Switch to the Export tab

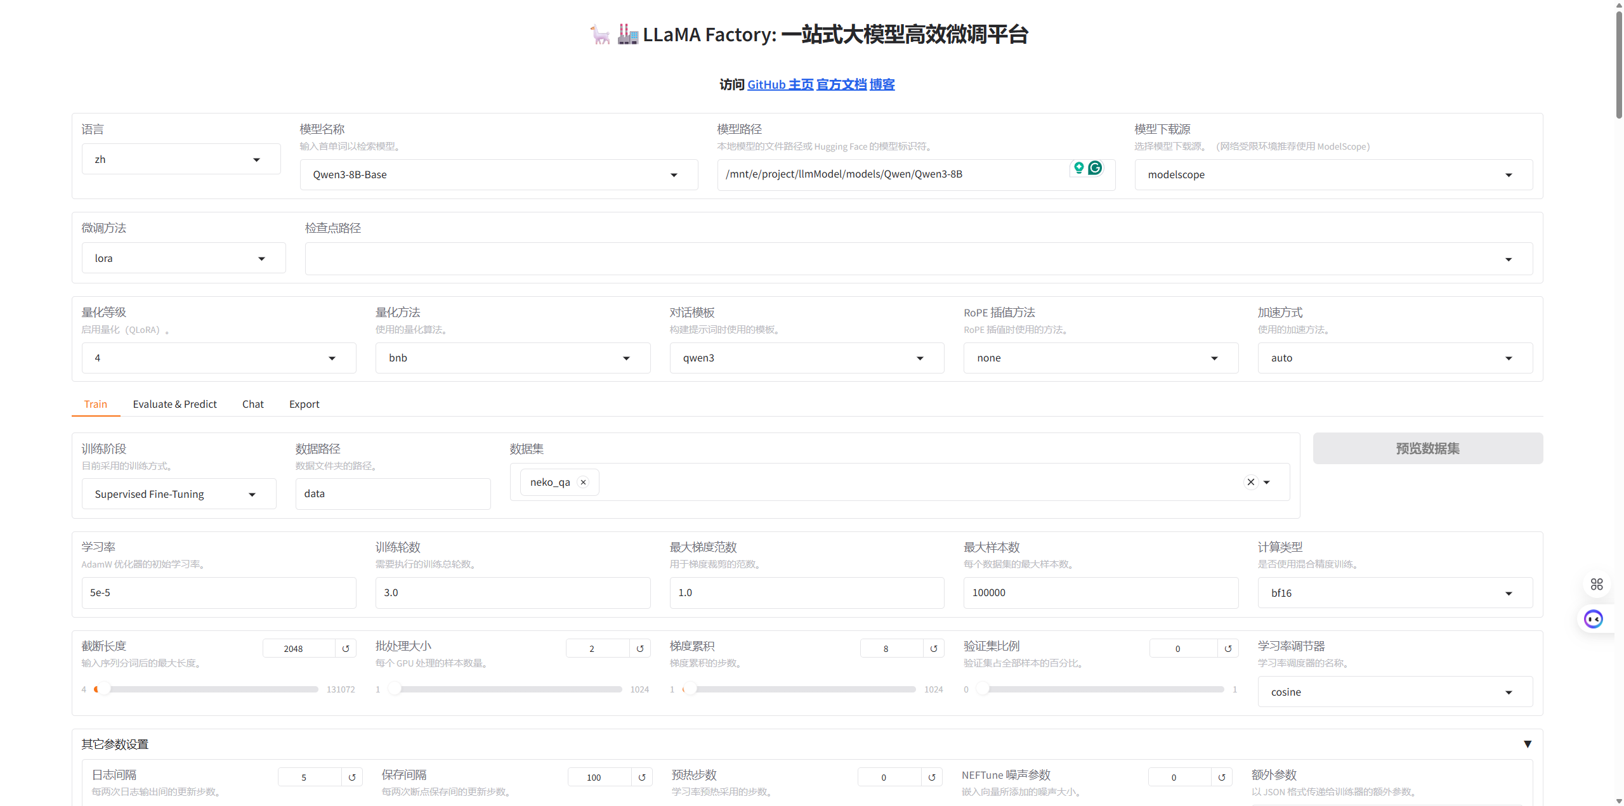304,404
